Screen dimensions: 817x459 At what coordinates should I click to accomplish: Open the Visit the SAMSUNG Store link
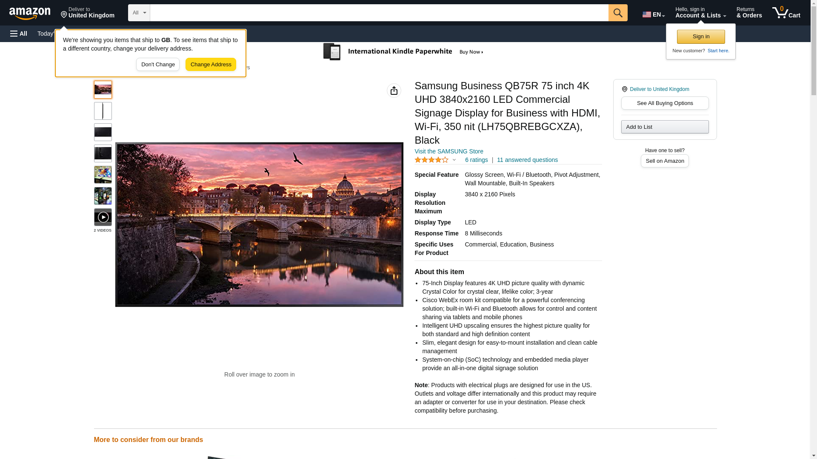pyautogui.click(x=448, y=151)
